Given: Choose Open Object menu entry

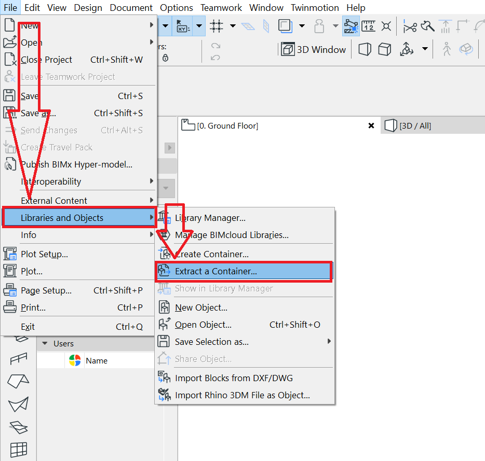Looking at the screenshot, I should click(245, 325).
